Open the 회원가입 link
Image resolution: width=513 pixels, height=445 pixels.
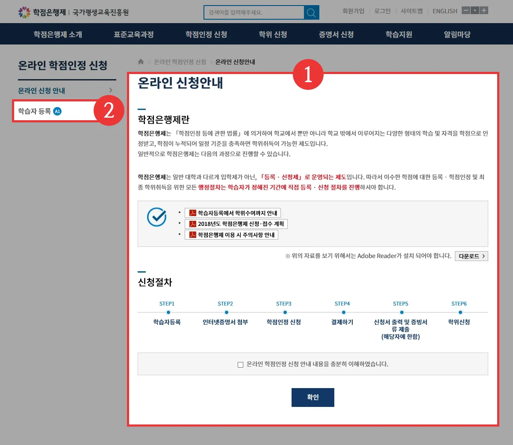tap(354, 11)
